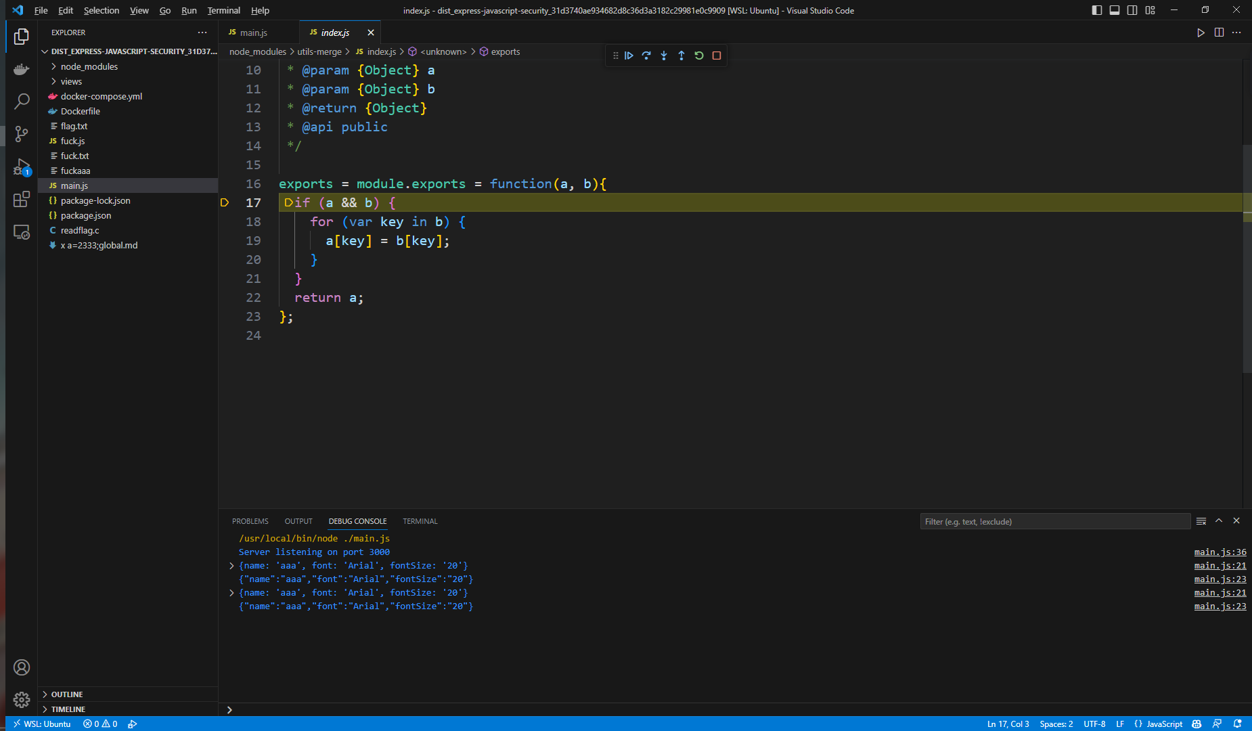
Task: Open Explorer Views and More Actions menu
Action: coord(202,32)
